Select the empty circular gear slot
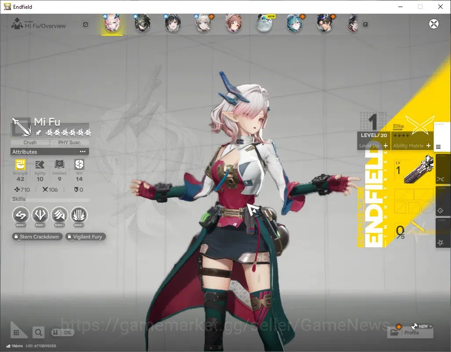 [x=427, y=207]
